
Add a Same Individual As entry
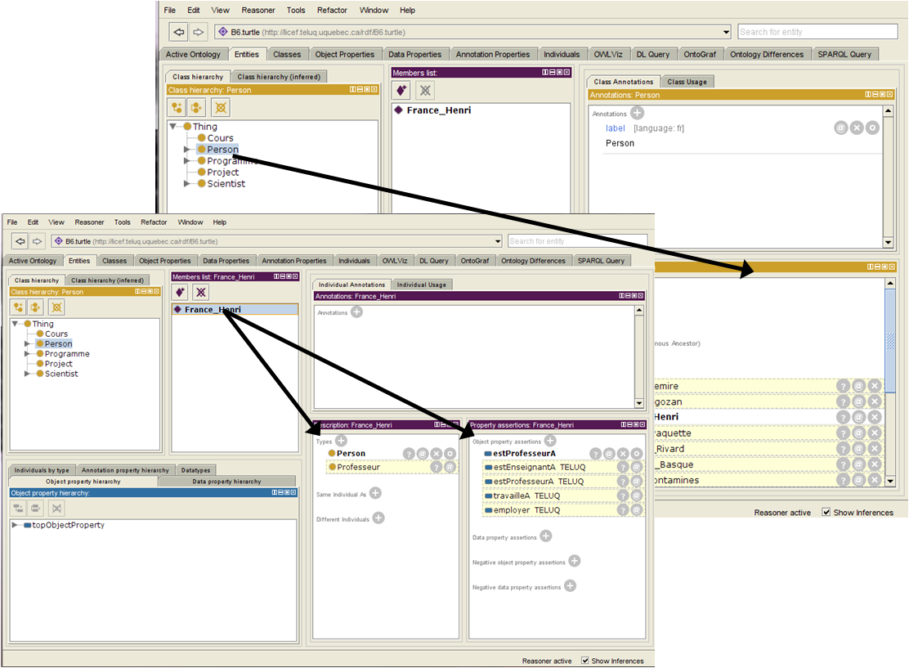(375, 493)
